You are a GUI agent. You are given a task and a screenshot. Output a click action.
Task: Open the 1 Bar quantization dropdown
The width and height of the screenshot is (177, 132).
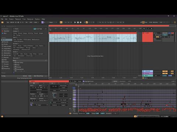pos(36,22)
